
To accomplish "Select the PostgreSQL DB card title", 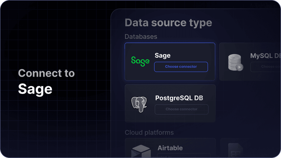I will click(x=179, y=98).
